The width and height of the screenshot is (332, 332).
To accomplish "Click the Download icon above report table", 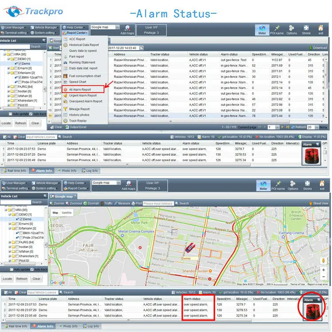I will pyautogui.click(x=317, y=48).
